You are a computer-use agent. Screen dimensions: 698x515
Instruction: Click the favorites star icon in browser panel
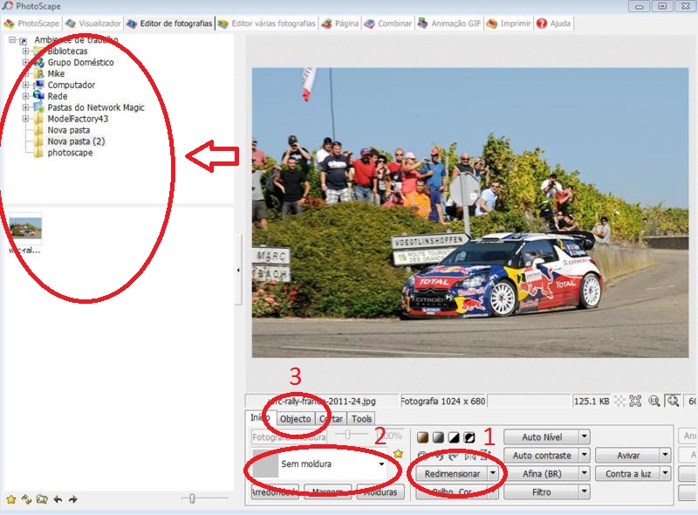pos(11,499)
